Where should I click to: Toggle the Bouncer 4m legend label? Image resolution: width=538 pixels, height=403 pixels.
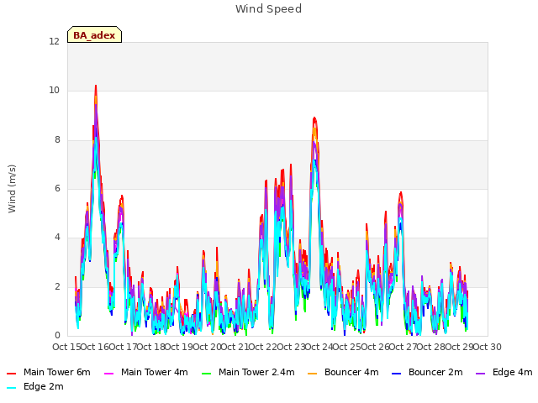pos(351,372)
